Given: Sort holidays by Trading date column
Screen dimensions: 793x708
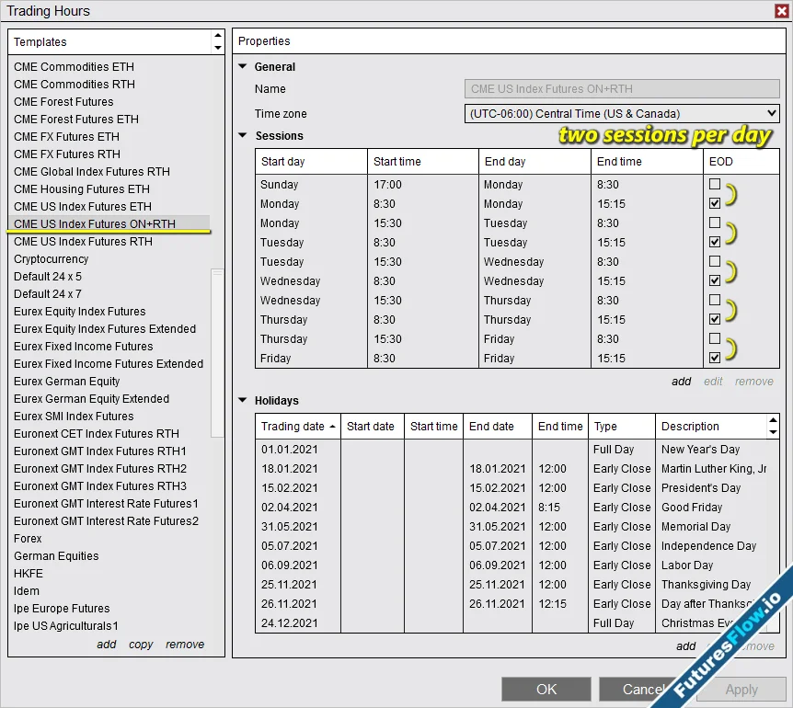Looking at the screenshot, I should click(x=298, y=427).
